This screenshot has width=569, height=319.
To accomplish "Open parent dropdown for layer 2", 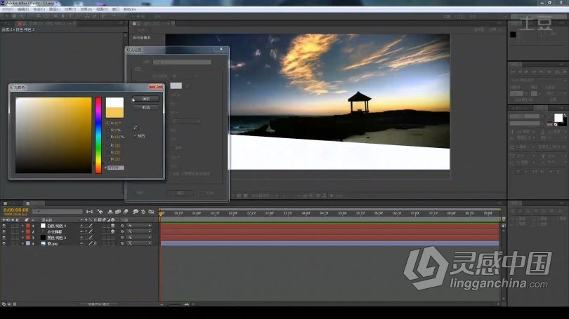I will click(x=139, y=231).
